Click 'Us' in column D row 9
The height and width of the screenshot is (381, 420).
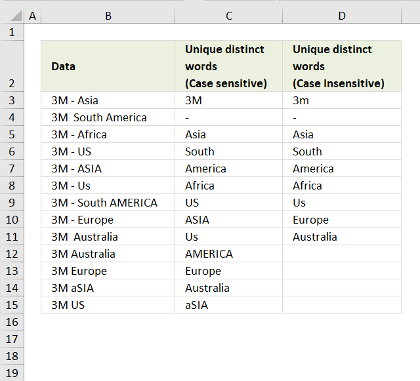click(342, 203)
